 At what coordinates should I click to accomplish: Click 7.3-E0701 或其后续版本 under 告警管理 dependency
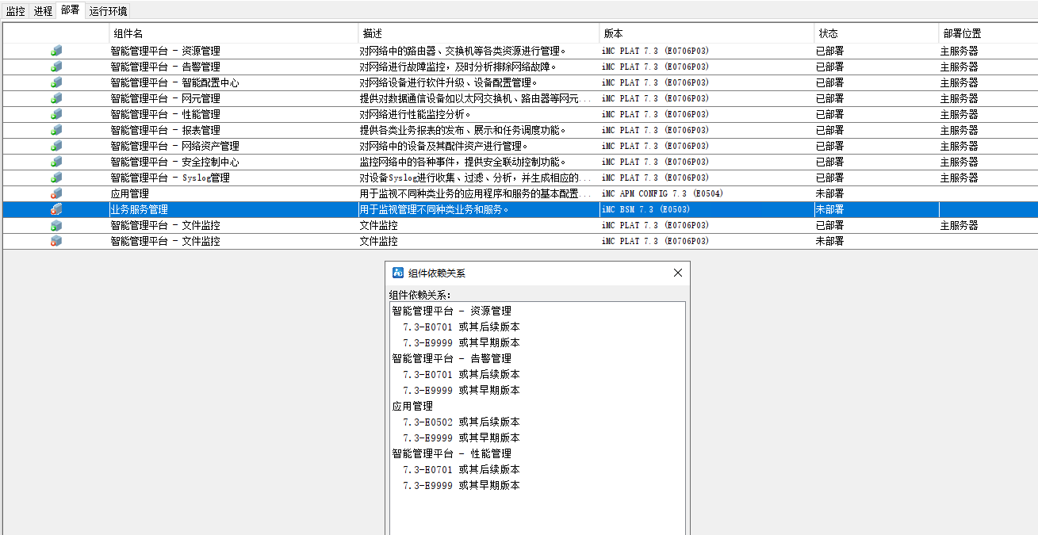click(x=461, y=374)
